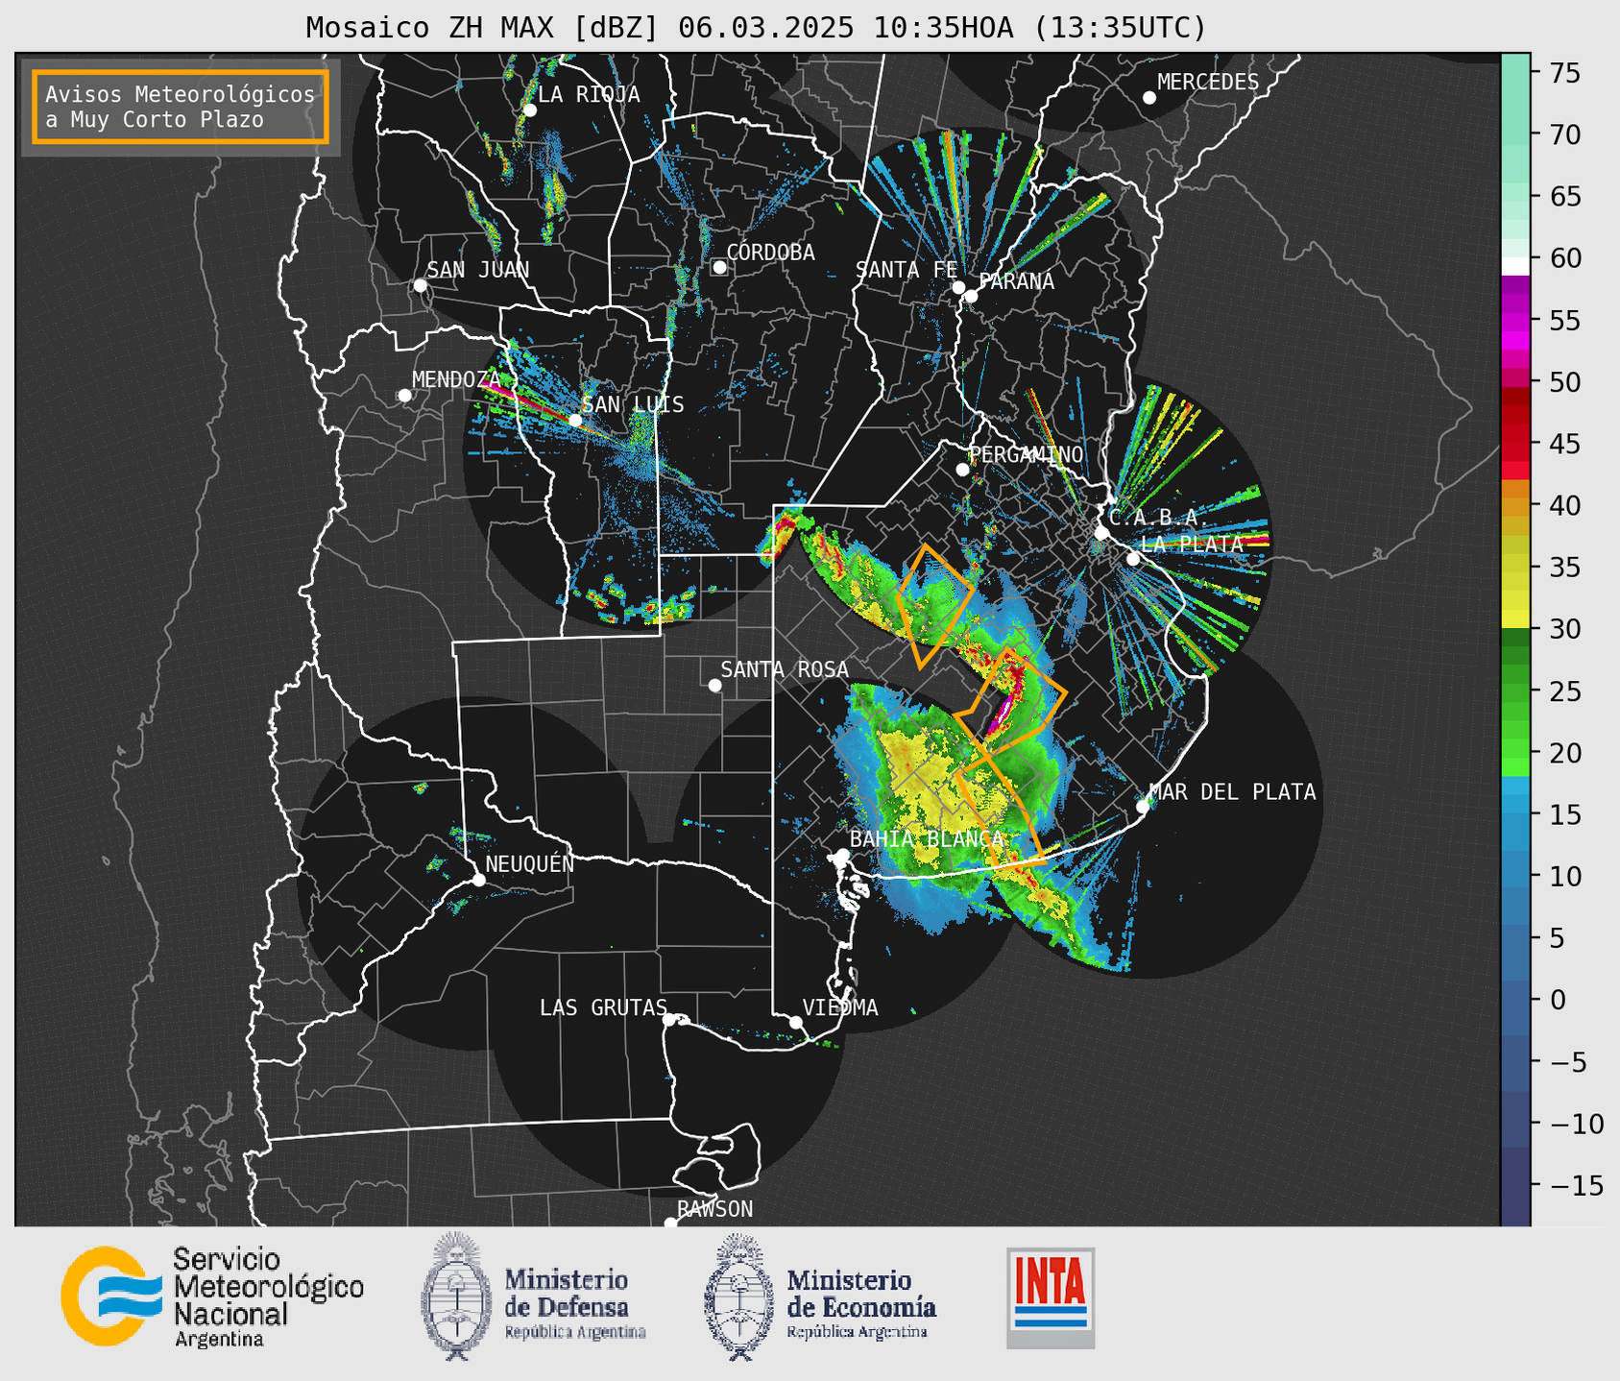The height and width of the screenshot is (1381, 1620).
Task: Click the LAS GRUTAS marker dot
Action: click(669, 1020)
